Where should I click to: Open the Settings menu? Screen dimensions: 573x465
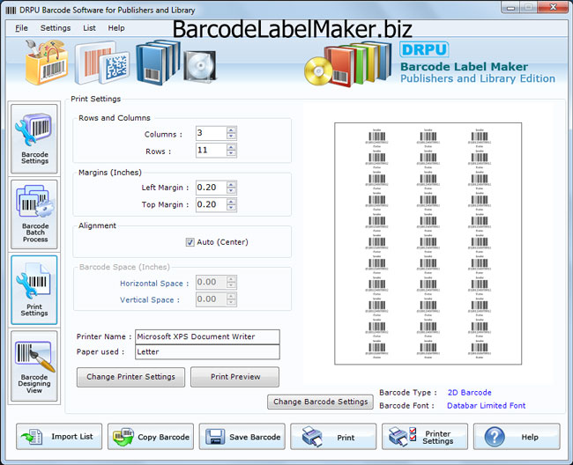(56, 28)
